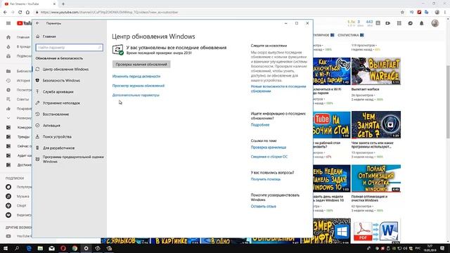The height and width of the screenshot is (253, 450).
Task: Open YouTube Главная in left sidebar
Action: pos(18,37)
